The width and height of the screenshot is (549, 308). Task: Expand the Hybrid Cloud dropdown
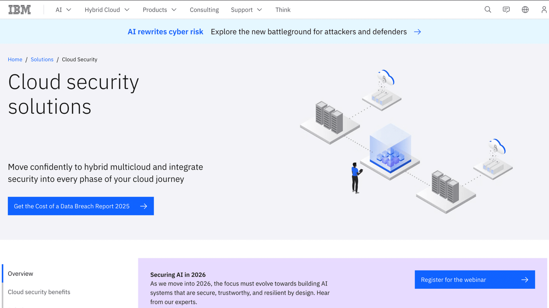107,10
